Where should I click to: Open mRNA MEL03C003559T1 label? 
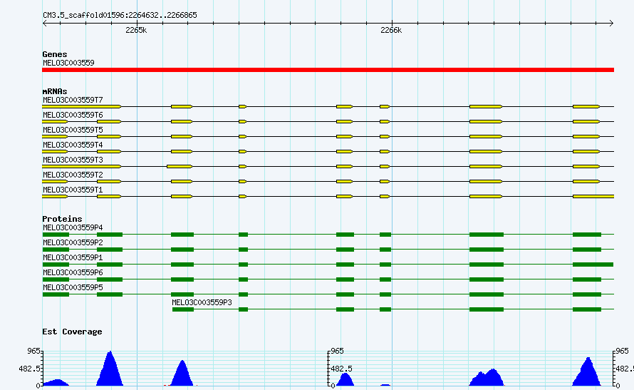point(73,190)
